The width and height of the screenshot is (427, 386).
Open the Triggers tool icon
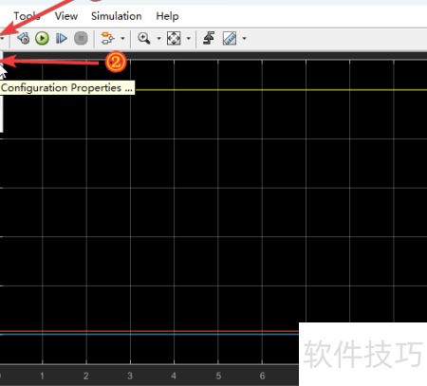(209, 38)
